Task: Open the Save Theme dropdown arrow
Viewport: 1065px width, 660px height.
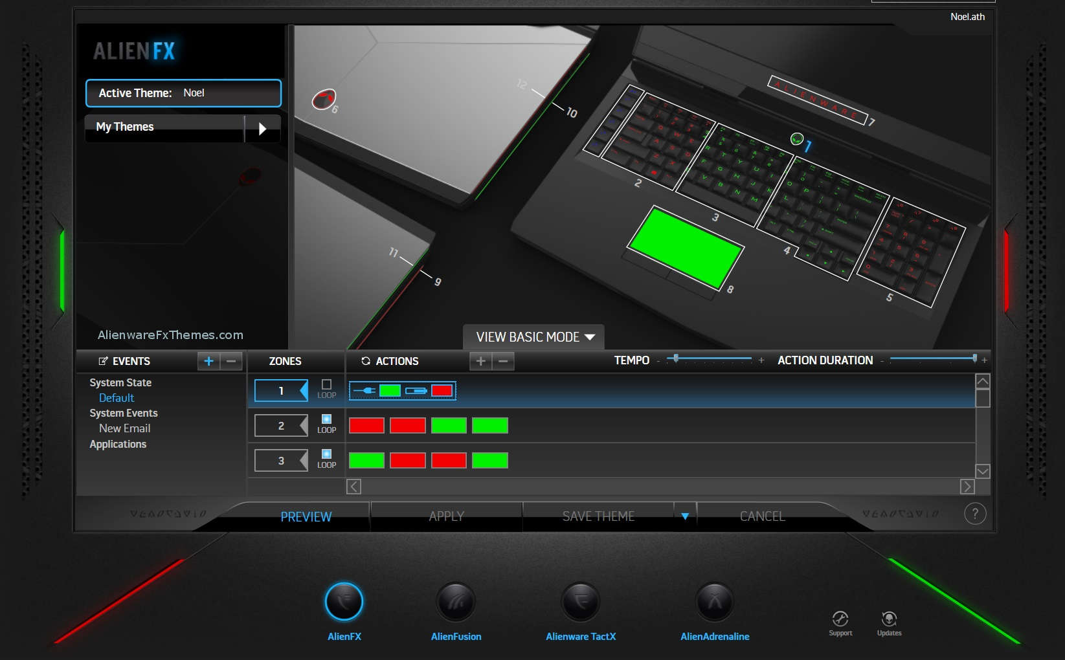Action: [x=685, y=516]
